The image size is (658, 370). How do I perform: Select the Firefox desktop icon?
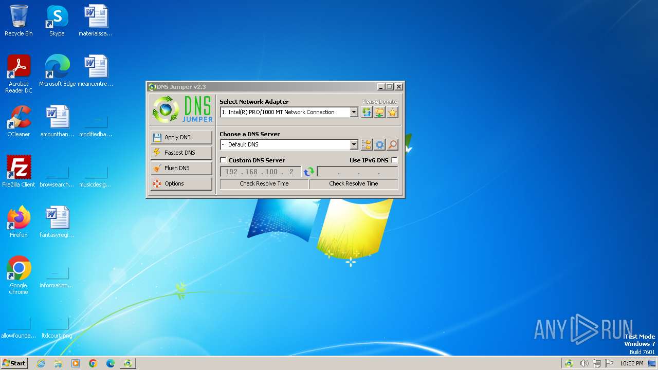click(x=19, y=222)
